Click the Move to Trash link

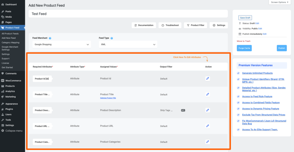point(243,41)
